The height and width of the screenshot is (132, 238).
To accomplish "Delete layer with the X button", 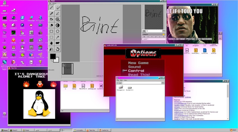I will pos(164,37).
